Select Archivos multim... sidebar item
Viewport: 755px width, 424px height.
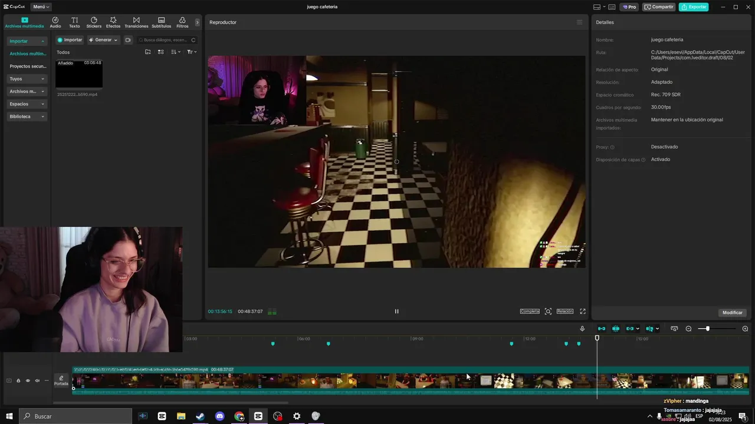pyautogui.click(x=28, y=54)
